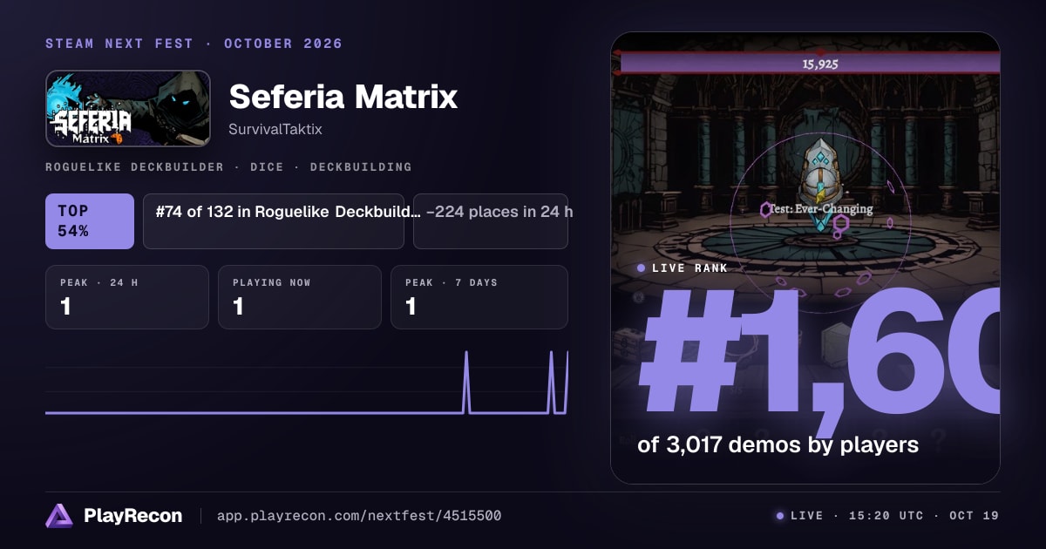Click the -224 places in 24 h chip

click(491, 221)
